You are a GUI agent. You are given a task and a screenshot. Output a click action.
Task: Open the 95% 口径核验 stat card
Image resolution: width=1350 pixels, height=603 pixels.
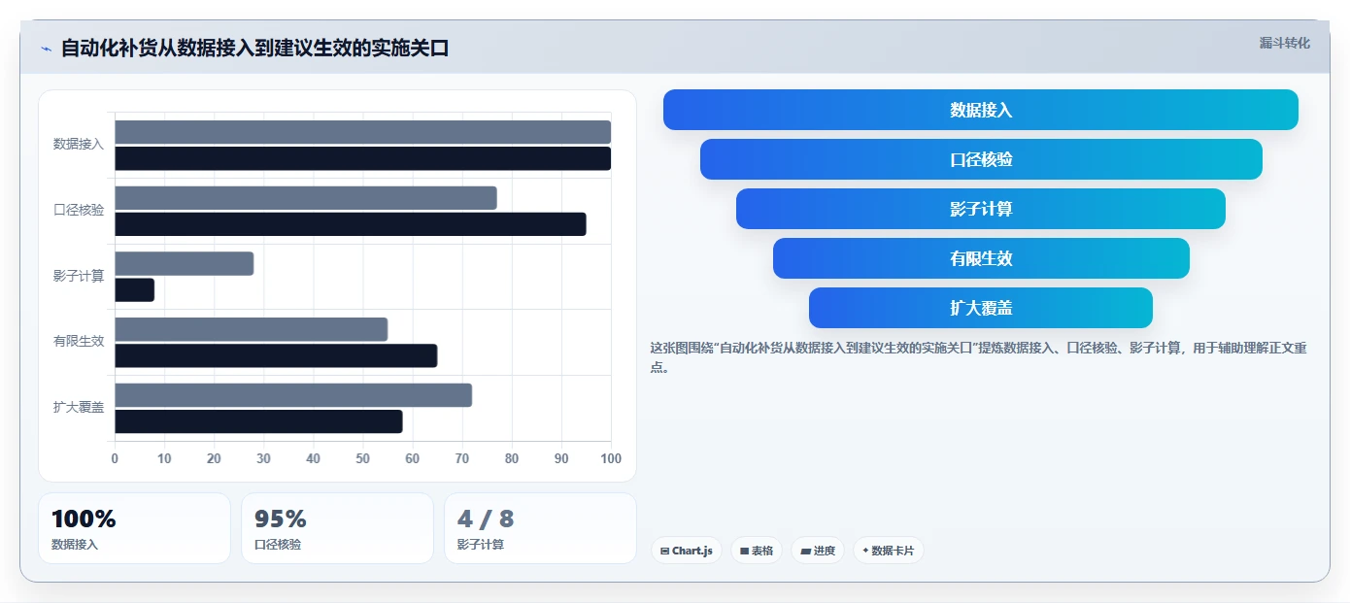[x=337, y=528]
